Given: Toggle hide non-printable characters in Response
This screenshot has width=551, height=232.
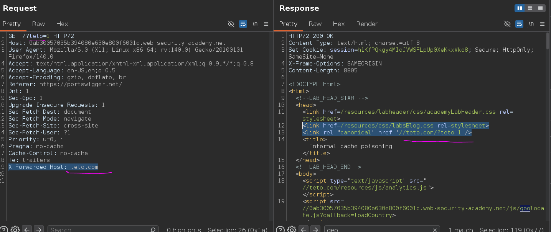Looking at the screenshot, I should (x=507, y=24).
